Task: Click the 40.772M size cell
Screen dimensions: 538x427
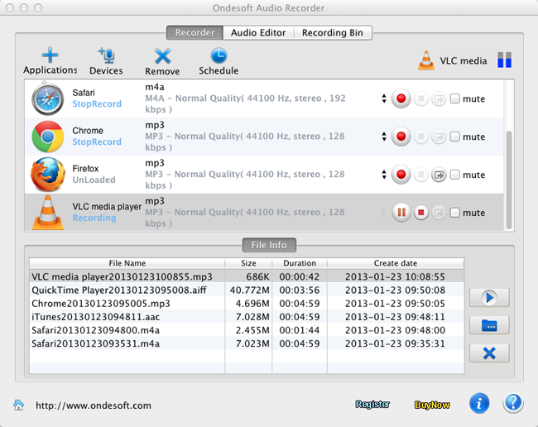Action: pyautogui.click(x=249, y=290)
